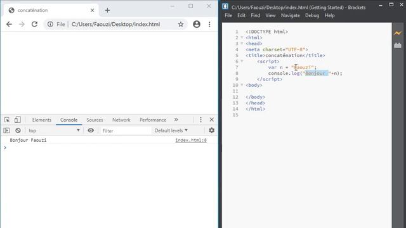Clear the console output
Image resolution: width=406 pixels, height=228 pixels.
[18, 130]
